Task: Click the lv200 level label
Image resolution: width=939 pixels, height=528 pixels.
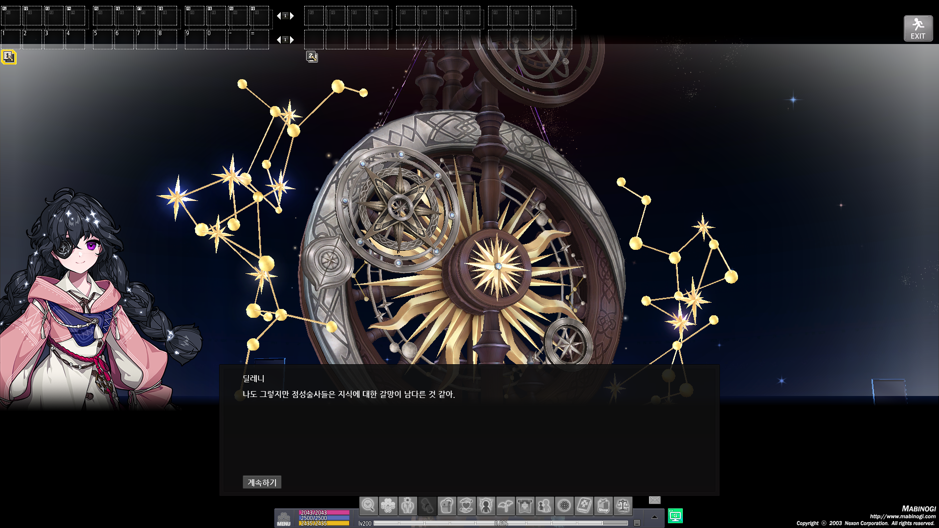Action: coord(365,523)
